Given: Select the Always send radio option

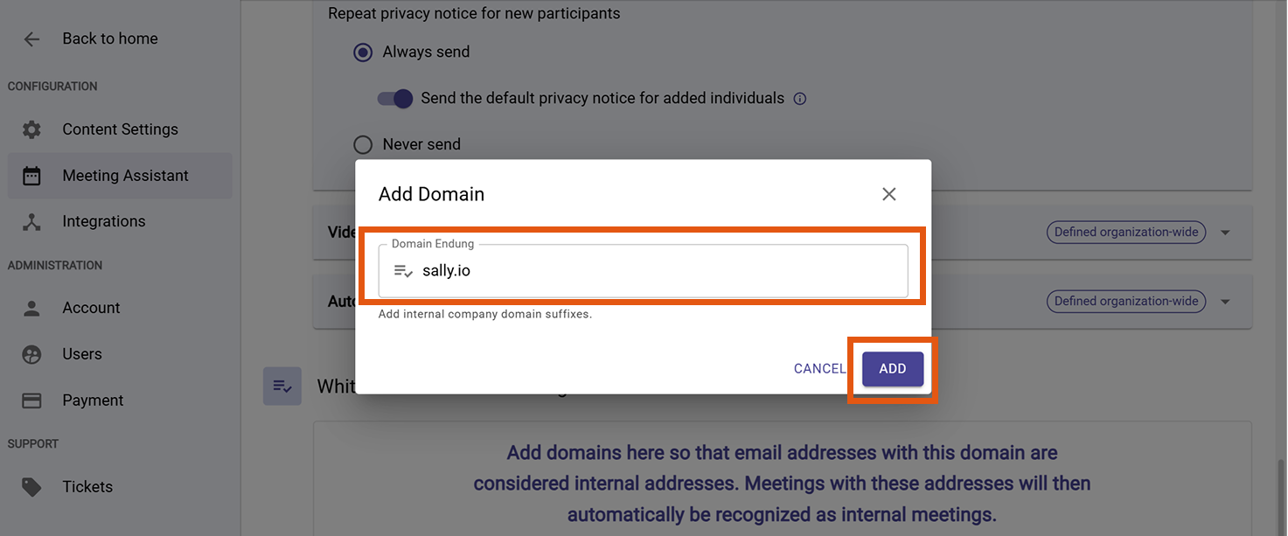Looking at the screenshot, I should tap(363, 52).
